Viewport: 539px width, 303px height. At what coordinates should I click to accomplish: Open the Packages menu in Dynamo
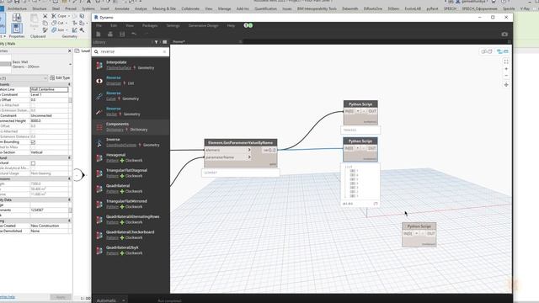150,25
